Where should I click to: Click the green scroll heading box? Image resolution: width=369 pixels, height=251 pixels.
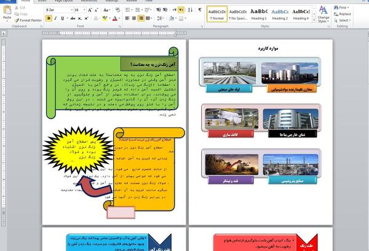[x=149, y=64]
